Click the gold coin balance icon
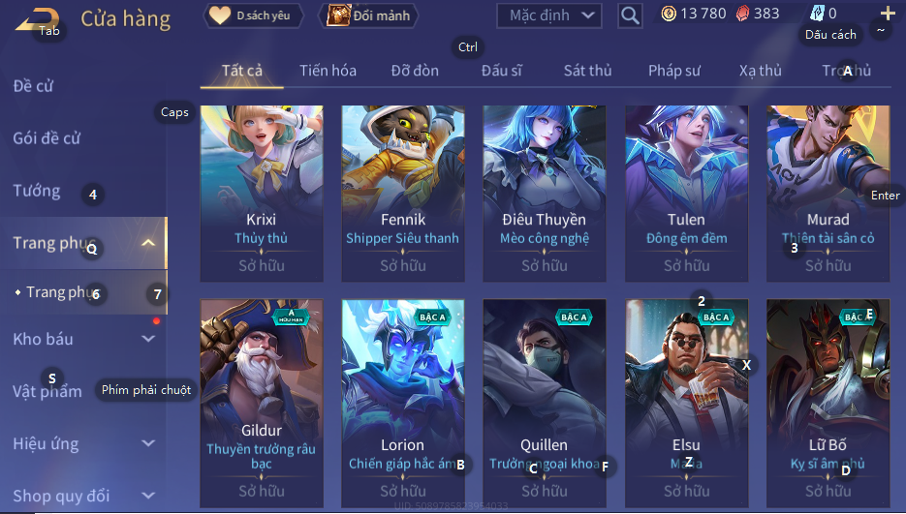 (669, 14)
